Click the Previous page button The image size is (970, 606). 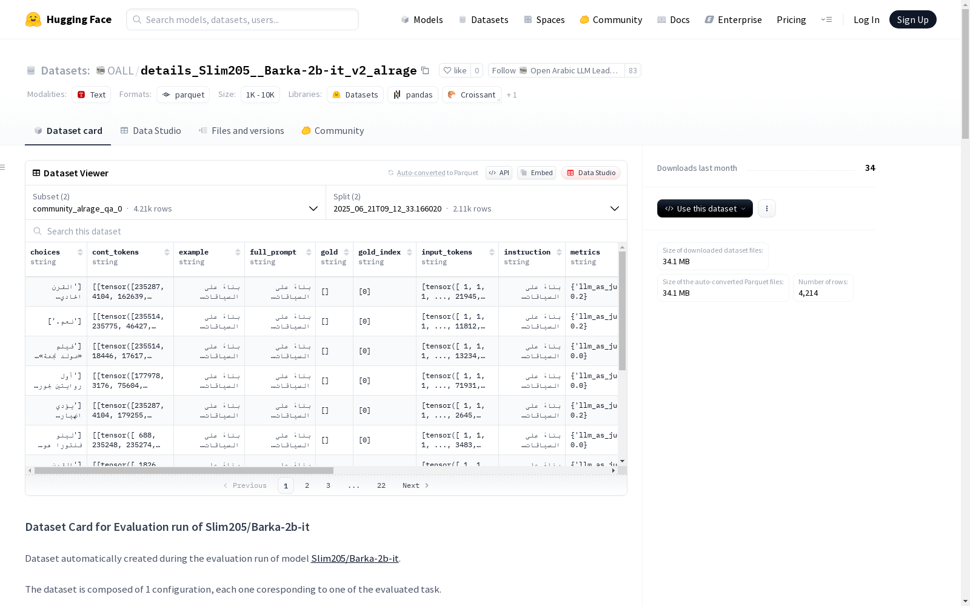click(245, 485)
